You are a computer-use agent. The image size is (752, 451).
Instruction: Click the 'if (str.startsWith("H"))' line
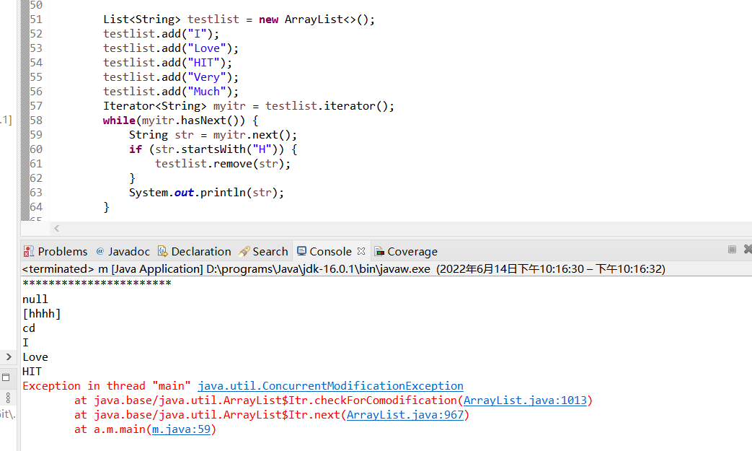[x=213, y=149]
